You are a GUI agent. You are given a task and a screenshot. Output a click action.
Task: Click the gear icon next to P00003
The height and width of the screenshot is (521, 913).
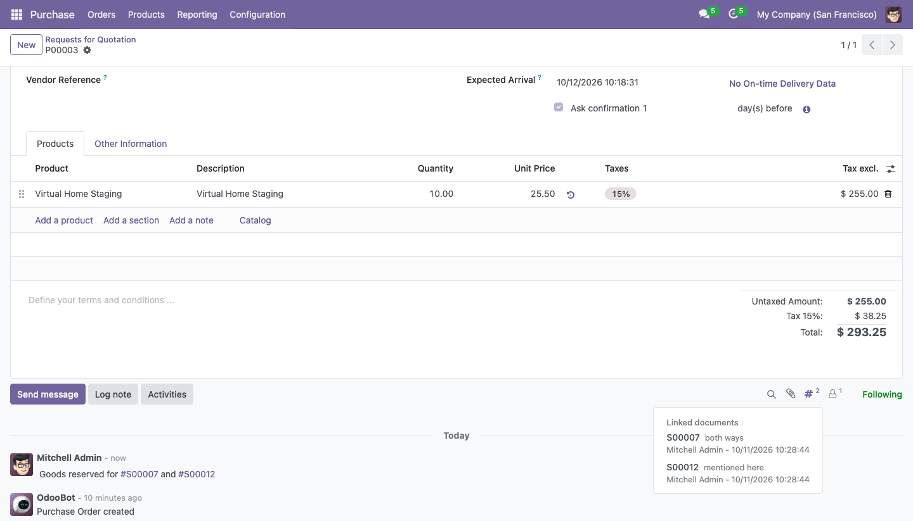pos(87,50)
